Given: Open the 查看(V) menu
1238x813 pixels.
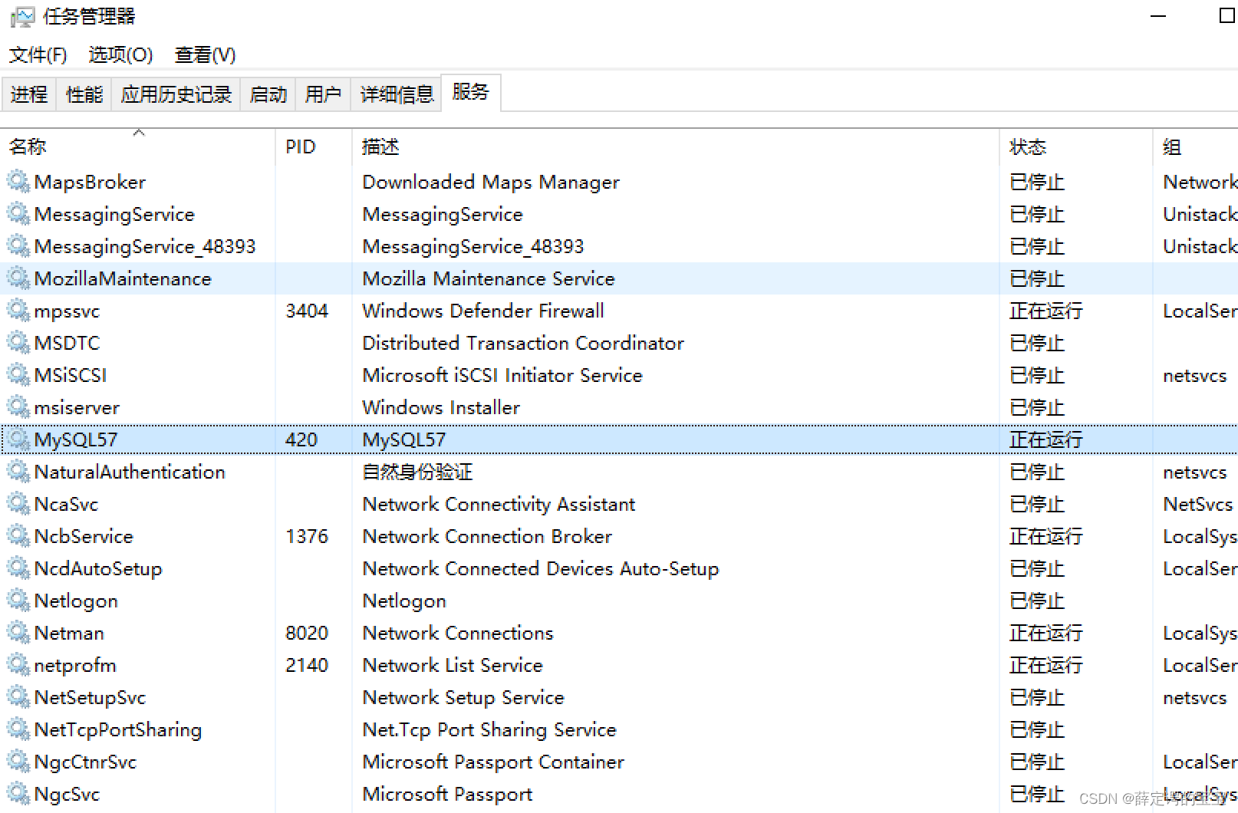Looking at the screenshot, I should pyautogui.click(x=203, y=54).
